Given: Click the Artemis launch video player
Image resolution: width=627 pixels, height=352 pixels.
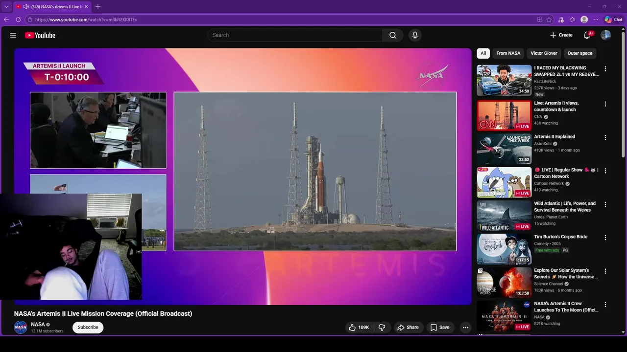Looking at the screenshot, I should pos(243,176).
